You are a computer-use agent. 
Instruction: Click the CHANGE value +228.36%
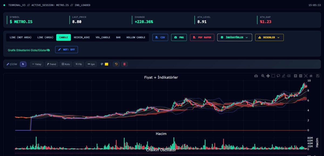144,22
